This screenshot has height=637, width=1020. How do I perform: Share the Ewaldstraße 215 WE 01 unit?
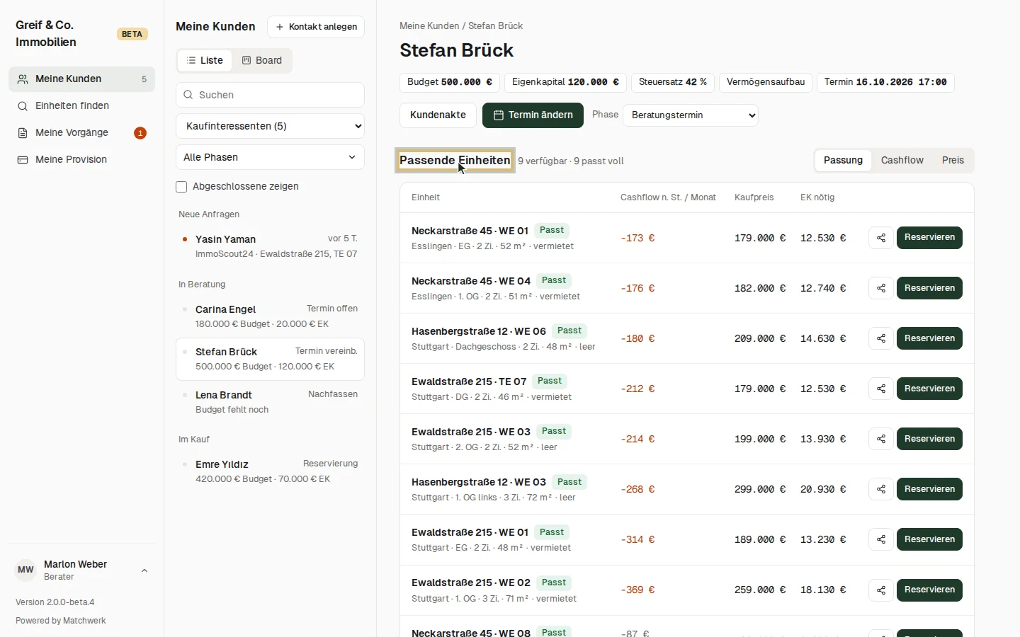tap(881, 539)
